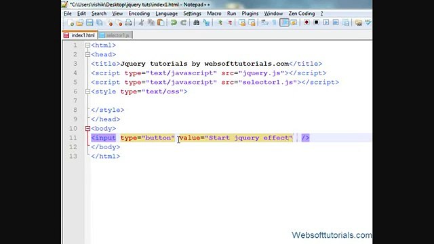Stop macro recording with the black square
This screenshot has height=244, width=434.
click(x=316, y=22)
